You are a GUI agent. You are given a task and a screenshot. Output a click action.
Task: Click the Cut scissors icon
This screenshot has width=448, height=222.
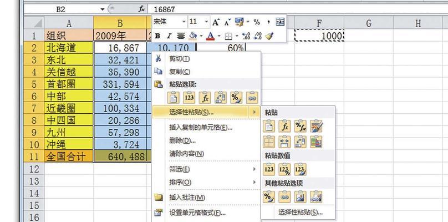pyautogui.click(x=158, y=59)
